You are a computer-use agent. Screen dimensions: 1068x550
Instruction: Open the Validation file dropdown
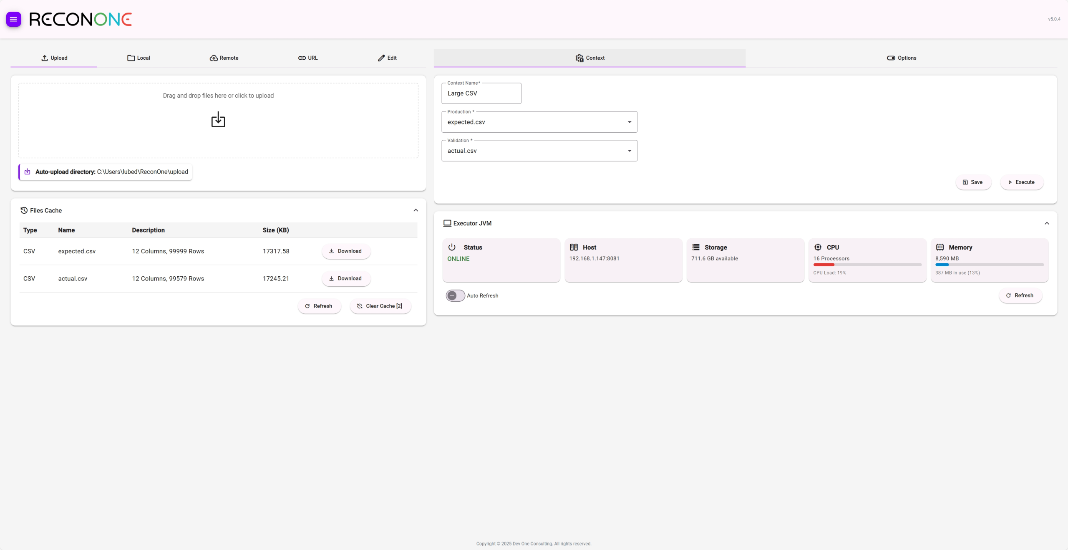539,151
